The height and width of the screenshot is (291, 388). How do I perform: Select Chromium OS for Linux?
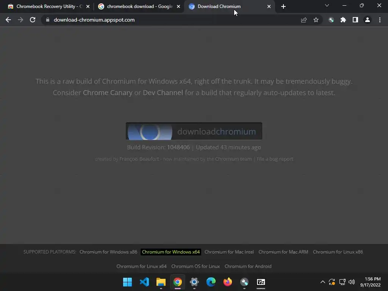[196, 266]
